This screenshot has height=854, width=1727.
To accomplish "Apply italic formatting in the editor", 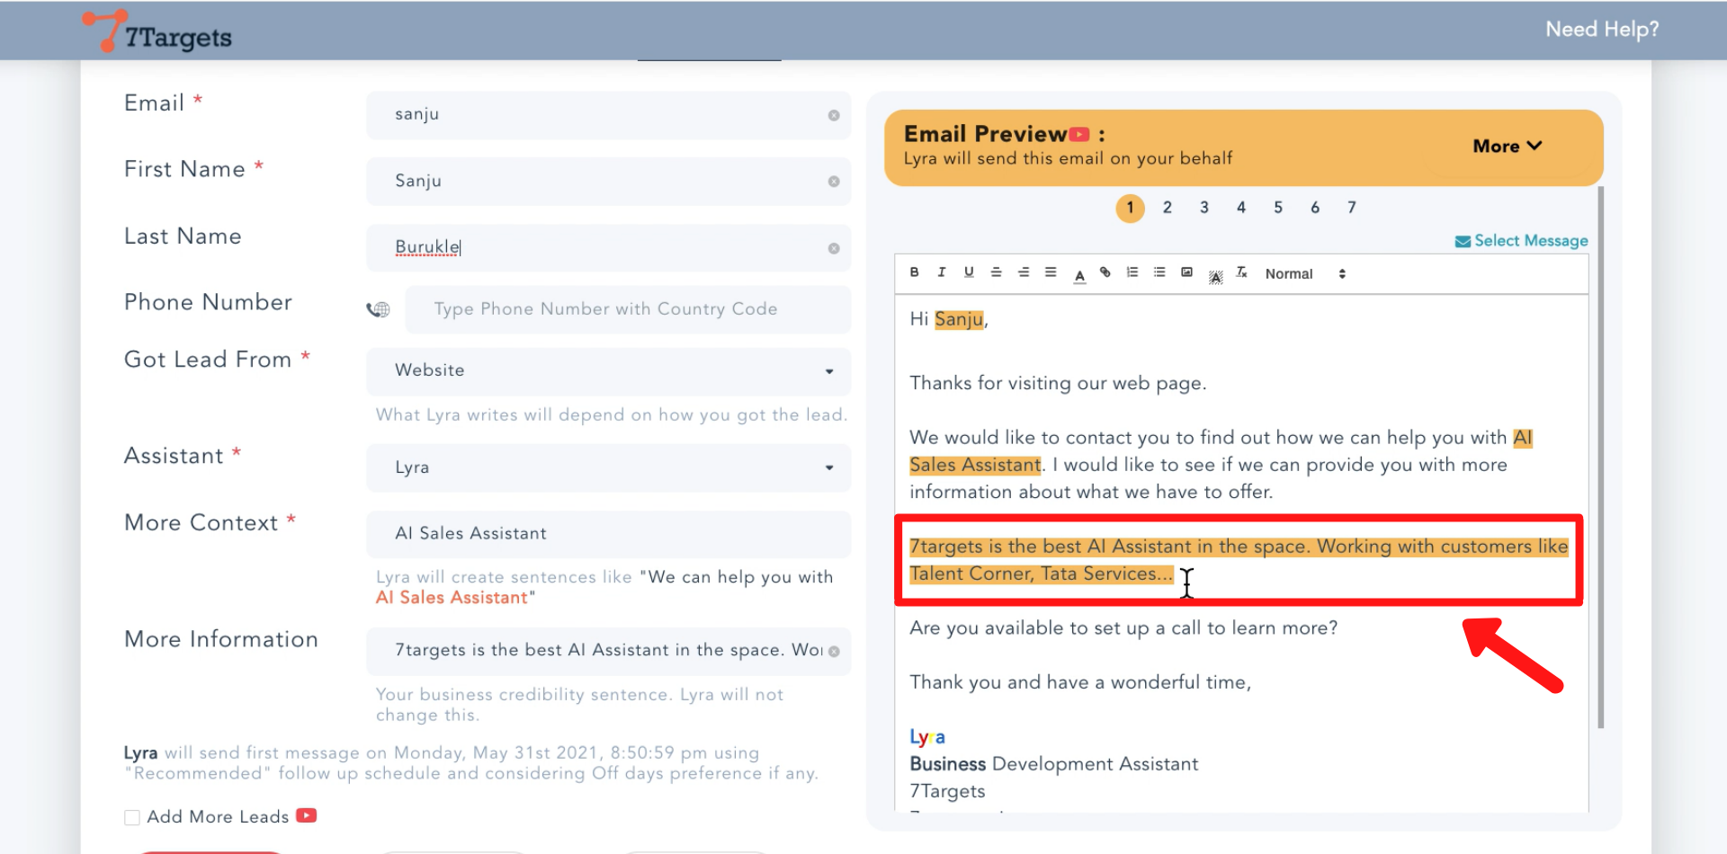I will [941, 272].
